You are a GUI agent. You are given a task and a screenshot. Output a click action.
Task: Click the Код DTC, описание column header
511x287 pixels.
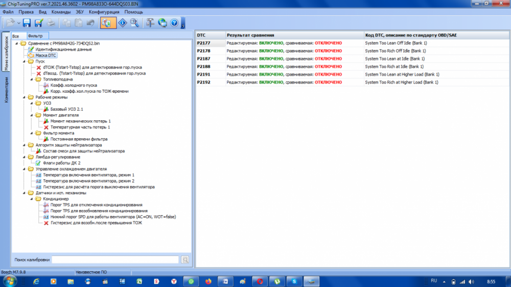point(436,35)
